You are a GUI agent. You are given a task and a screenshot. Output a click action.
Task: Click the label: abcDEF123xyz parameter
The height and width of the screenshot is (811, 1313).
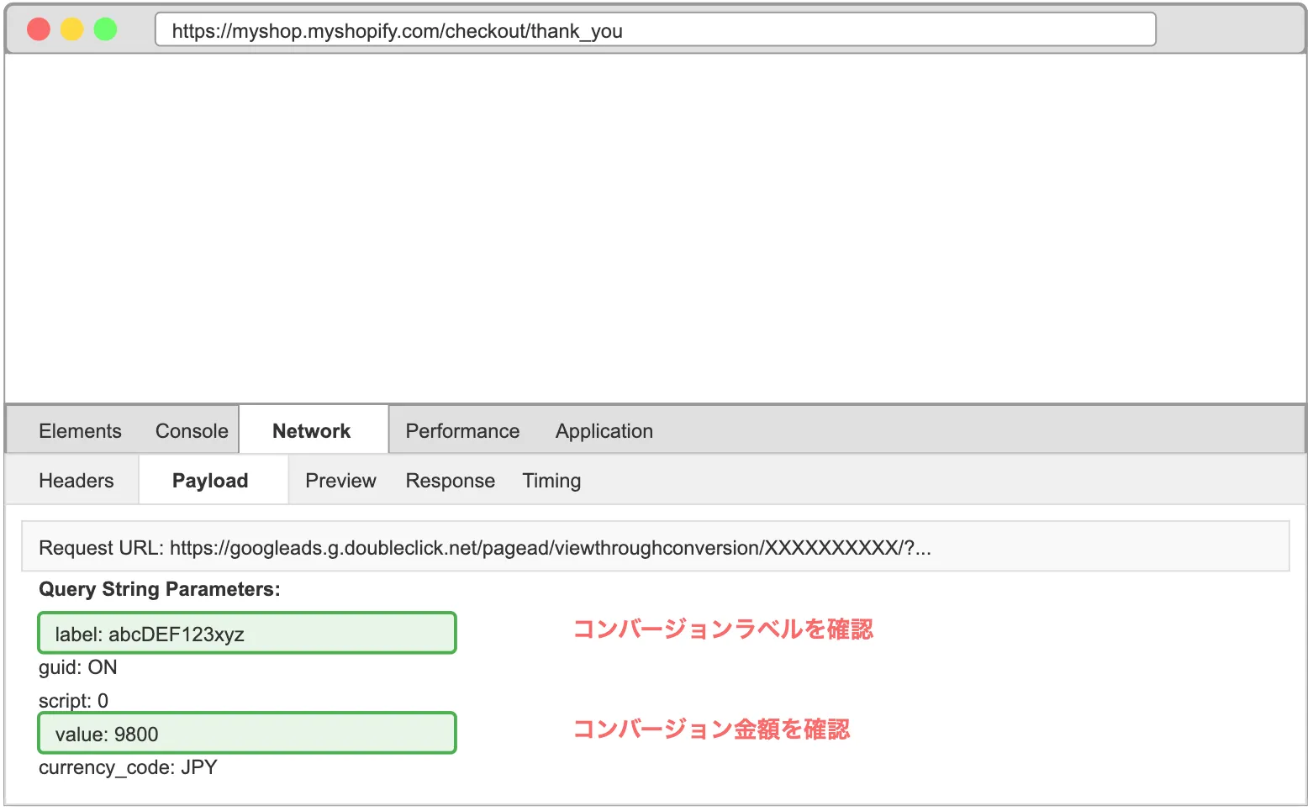click(x=246, y=633)
